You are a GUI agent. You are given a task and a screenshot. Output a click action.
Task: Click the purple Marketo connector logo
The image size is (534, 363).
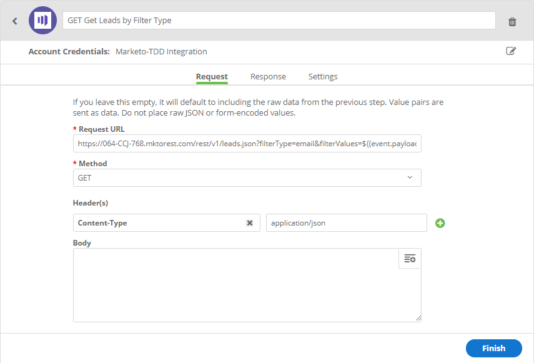(x=42, y=21)
